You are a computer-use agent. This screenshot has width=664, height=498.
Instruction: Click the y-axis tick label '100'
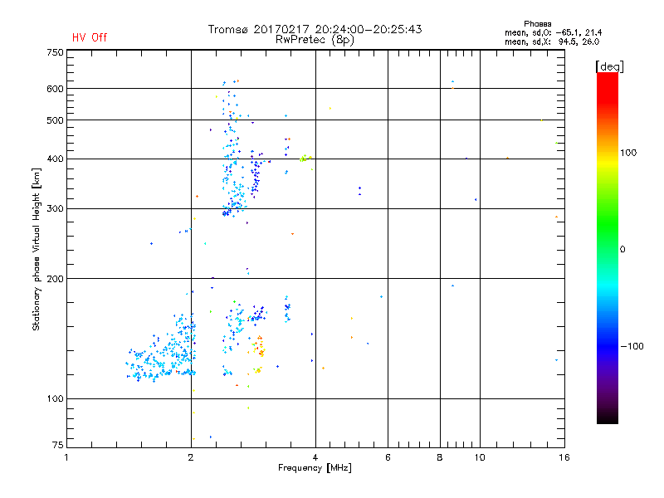pos(55,398)
